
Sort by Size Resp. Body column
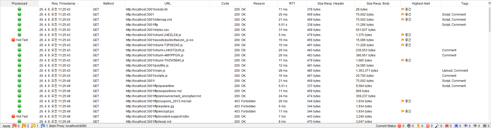pyautogui.click(x=378, y=3)
